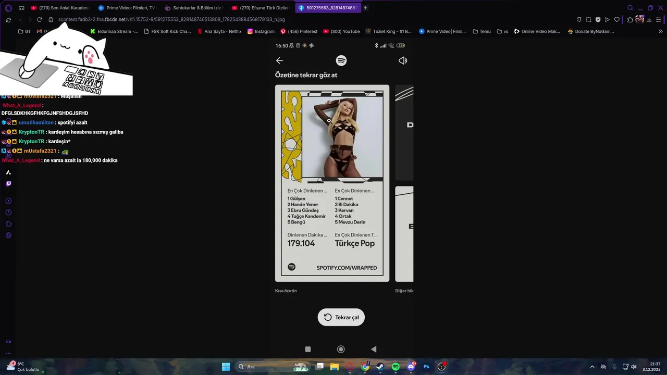Open the GT bookmarks folder
This screenshot has height=375, width=667.
24,31
